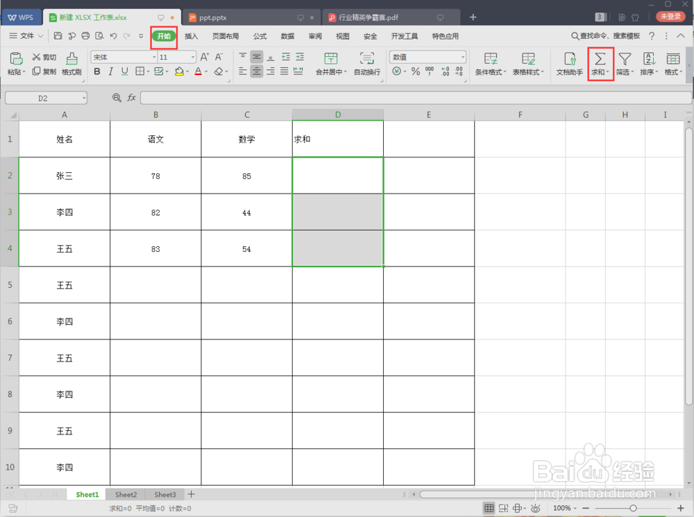Click the search commands box (查找命令)
Viewport: 694px width, 517px height.
[x=605, y=36]
